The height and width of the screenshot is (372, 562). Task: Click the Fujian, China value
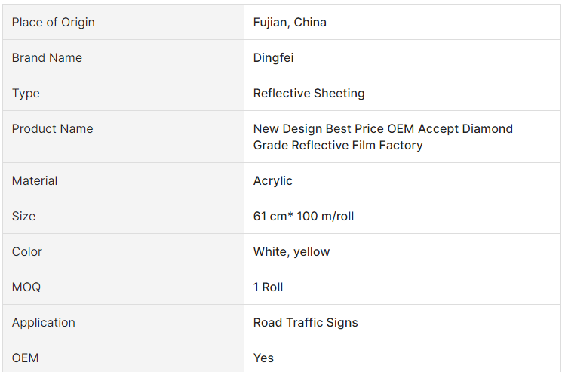pyautogui.click(x=290, y=23)
